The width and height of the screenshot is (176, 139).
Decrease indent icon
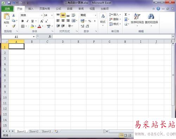pos(58,26)
